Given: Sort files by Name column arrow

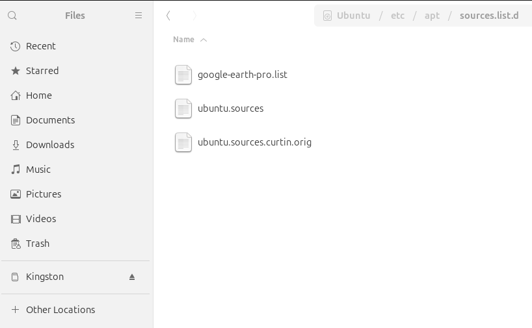Looking at the screenshot, I should point(204,40).
